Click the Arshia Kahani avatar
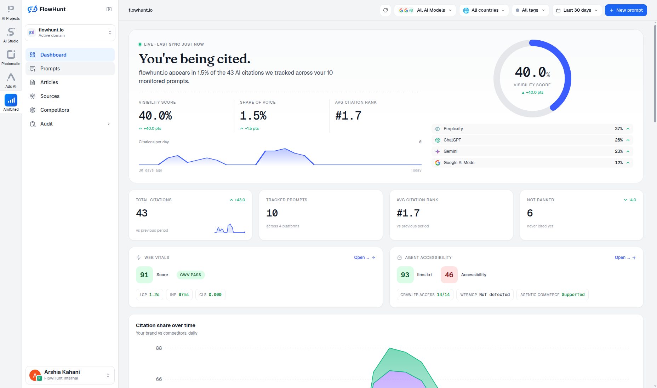Screen dimensions: 657x388 (35, 375)
